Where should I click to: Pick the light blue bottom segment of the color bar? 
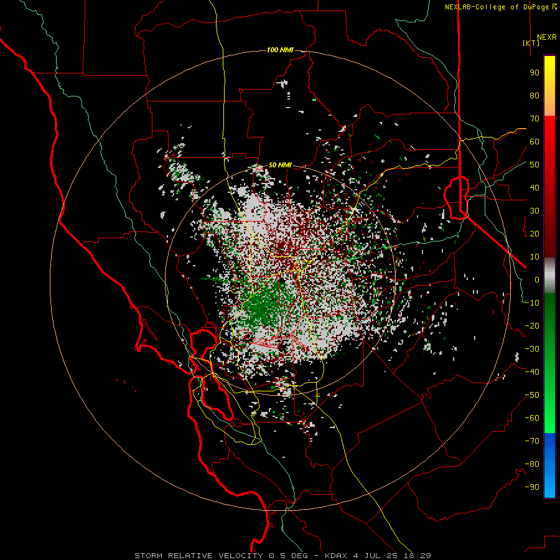[x=549, y=486]
